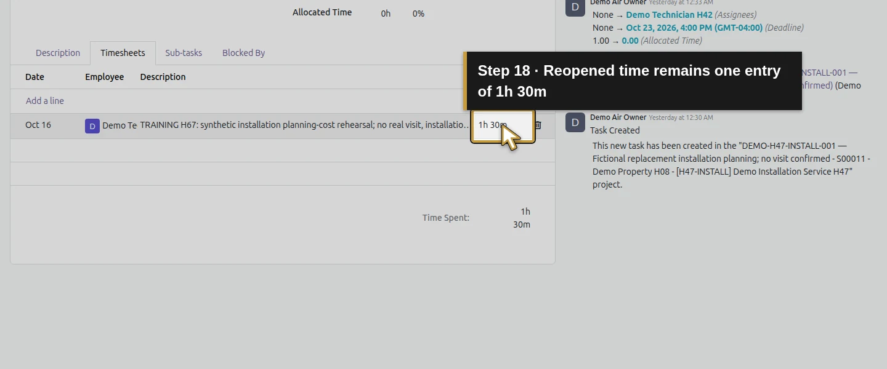Add a line to timesheets
Screen dimensions: 887x369
point(45,101)
